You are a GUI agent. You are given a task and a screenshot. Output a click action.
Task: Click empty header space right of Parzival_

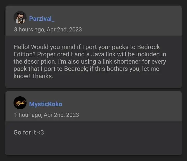117,19
